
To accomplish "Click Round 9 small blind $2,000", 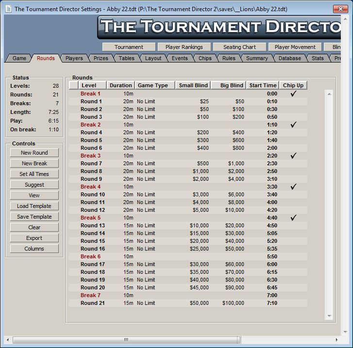I will [201, 179].
